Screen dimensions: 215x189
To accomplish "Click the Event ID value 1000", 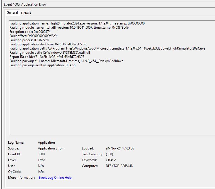I will pyautogui.click(x=41, y=154).
